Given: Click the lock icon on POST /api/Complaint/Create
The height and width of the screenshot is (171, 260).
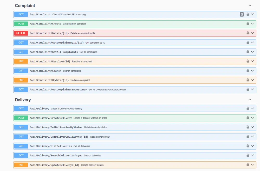Looking at the screenshot, I should pos(248,24).
